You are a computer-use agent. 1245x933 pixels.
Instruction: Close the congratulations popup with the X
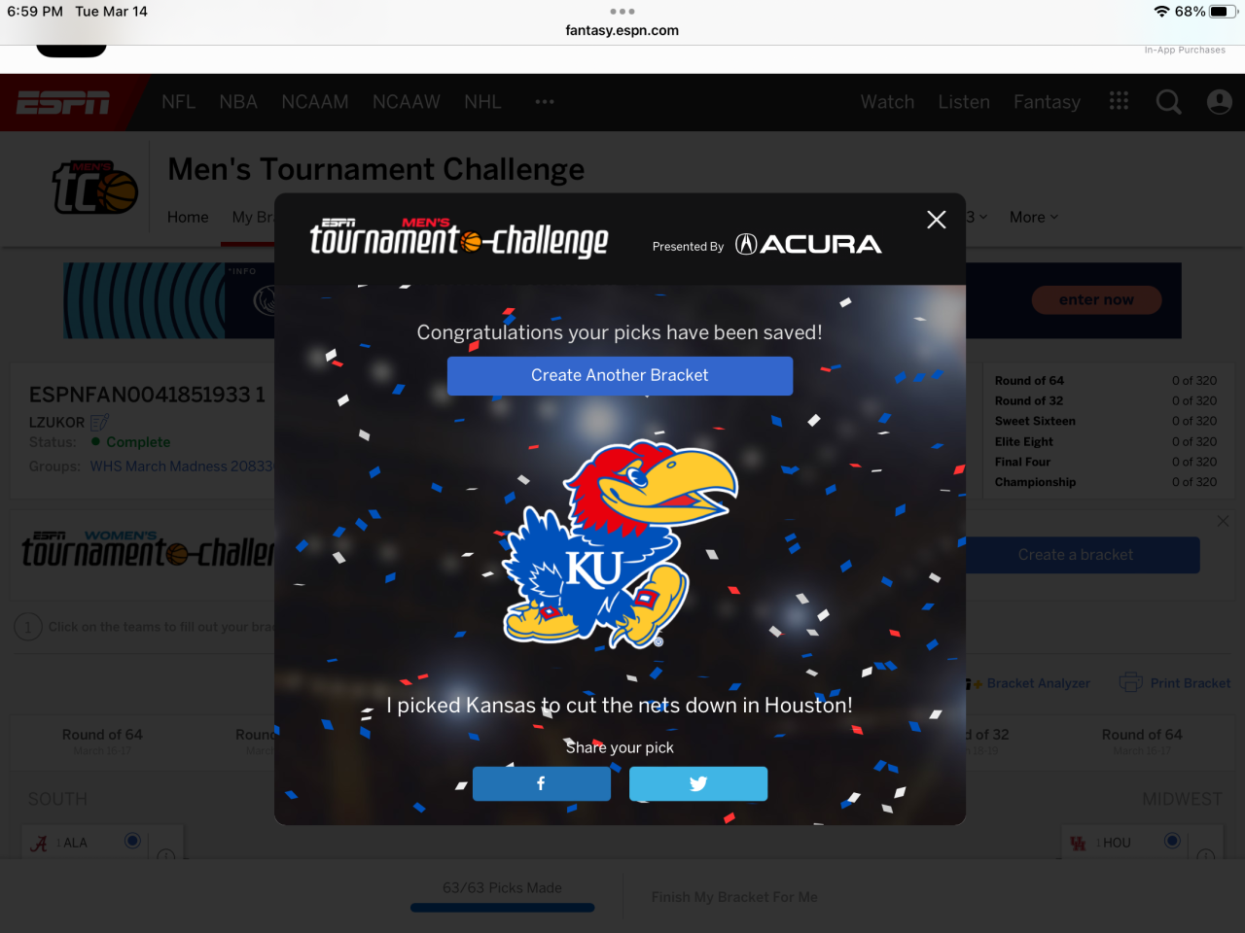coord(937,220)
